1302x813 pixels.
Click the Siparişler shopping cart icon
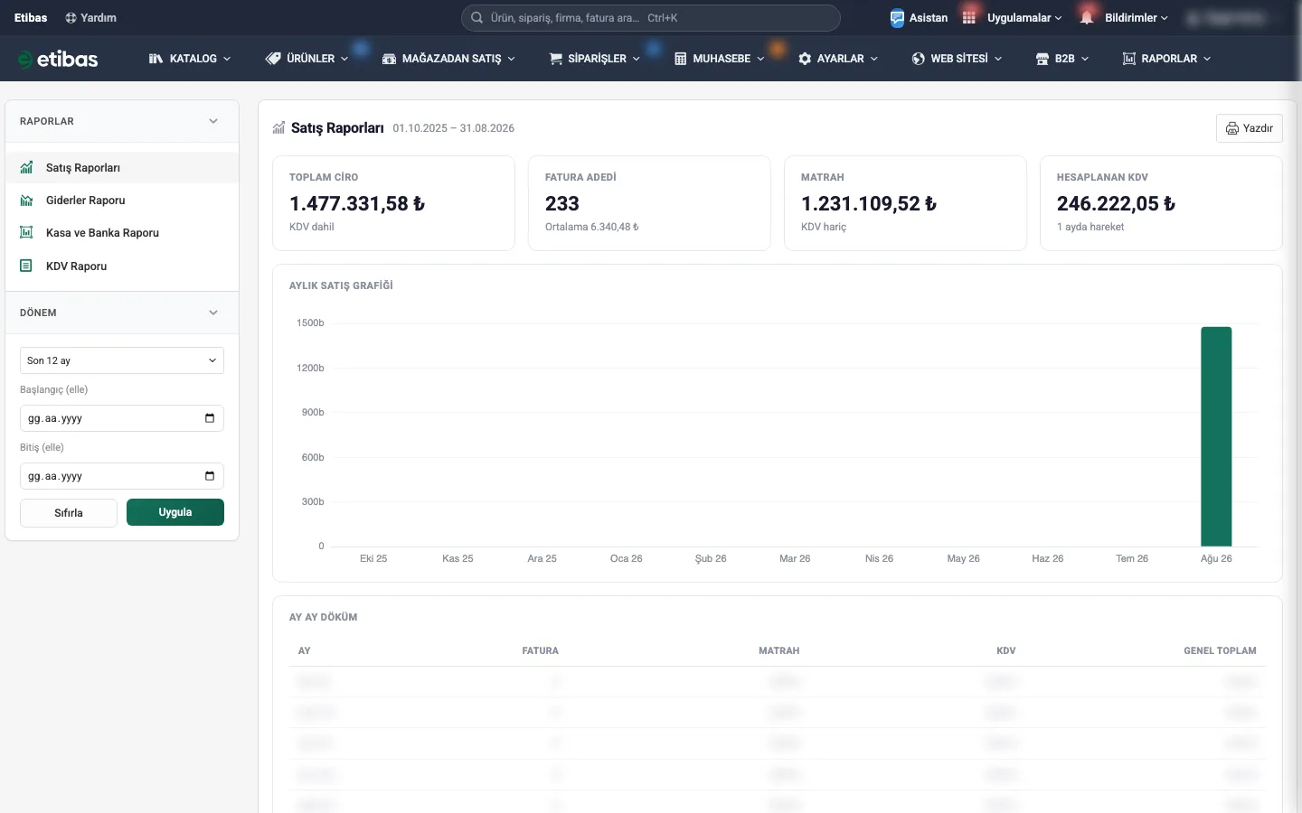pos(556,59)
